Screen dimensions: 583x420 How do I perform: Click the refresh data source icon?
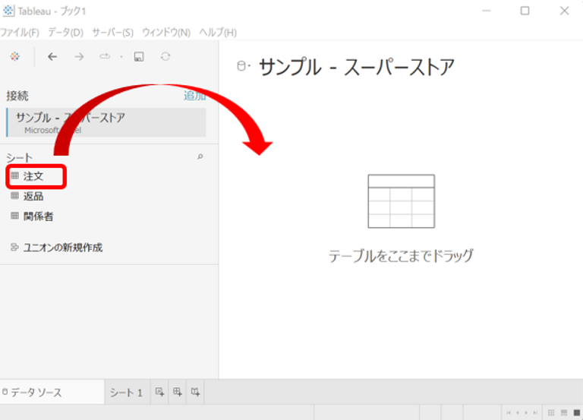tap(165, 56)
